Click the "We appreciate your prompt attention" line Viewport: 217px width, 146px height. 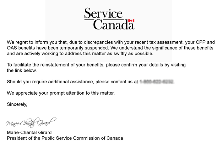pos(61,93)
